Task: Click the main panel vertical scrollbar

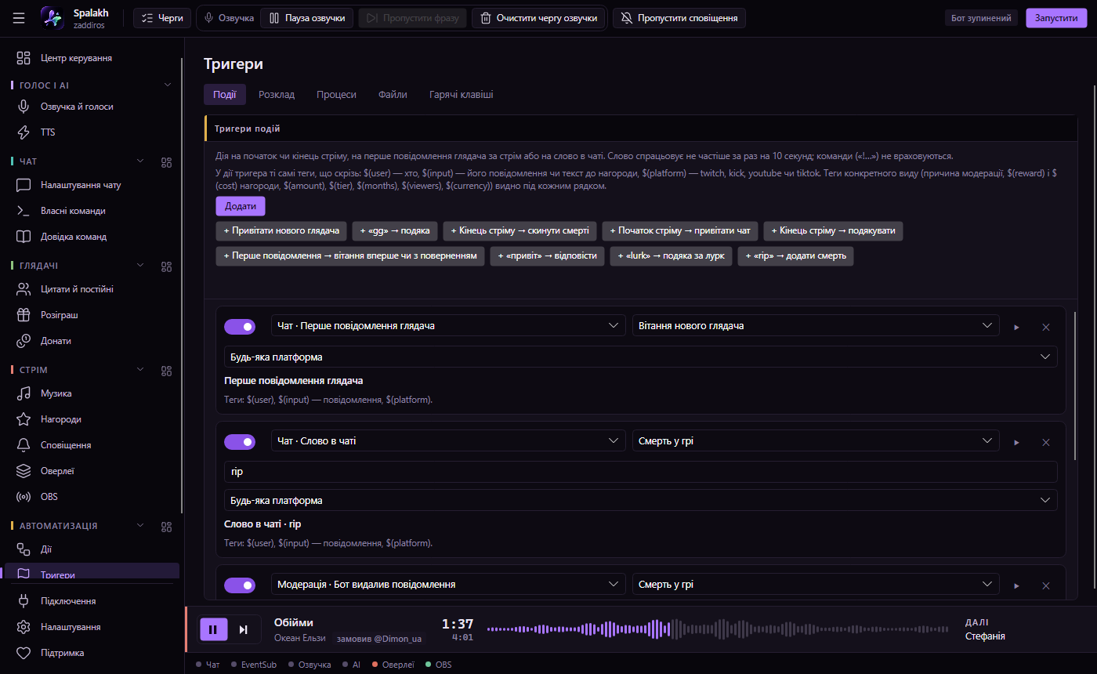Action: pos(1093,337)
